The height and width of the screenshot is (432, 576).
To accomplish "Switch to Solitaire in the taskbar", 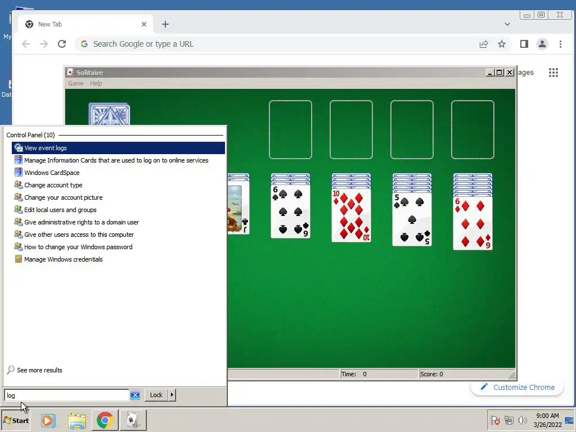I will coord(133,420).
